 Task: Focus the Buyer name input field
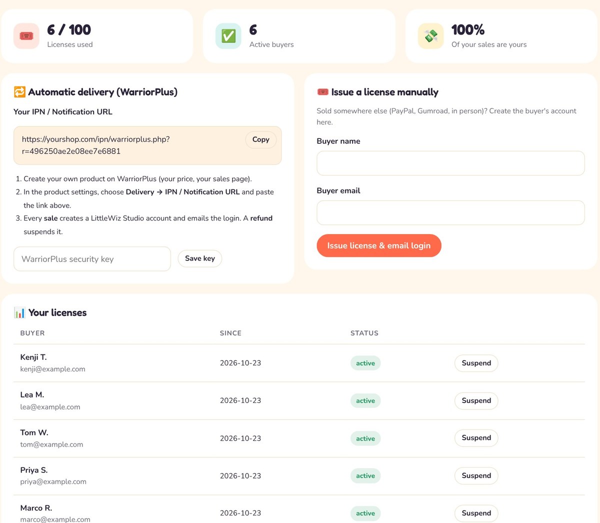click(450, 163)
